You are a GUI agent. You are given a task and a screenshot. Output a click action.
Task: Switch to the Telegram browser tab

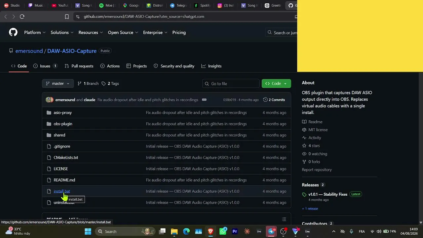point(178,5)
